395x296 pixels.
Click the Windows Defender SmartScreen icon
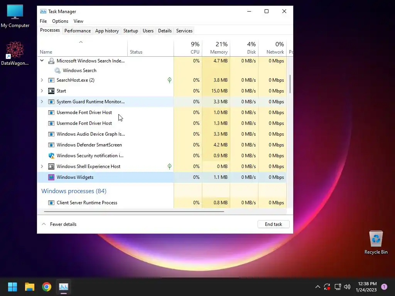pos(51,145)
